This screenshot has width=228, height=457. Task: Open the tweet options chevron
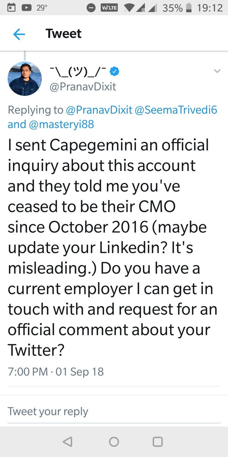pos(217,71)
